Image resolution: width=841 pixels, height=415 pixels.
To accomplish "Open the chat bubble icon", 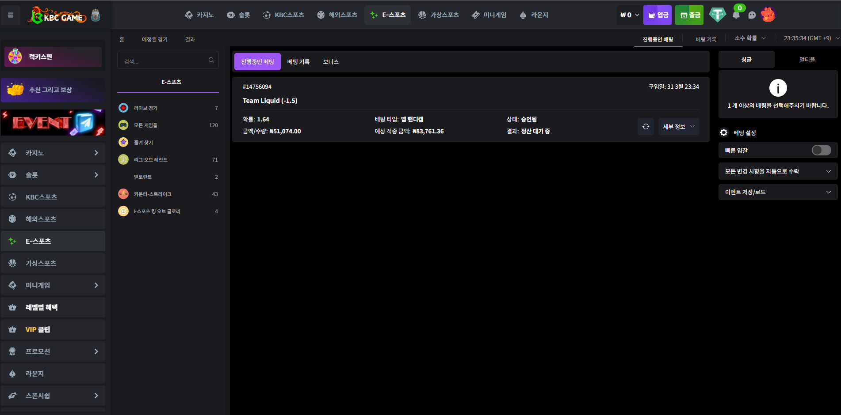I will (752, 15).
